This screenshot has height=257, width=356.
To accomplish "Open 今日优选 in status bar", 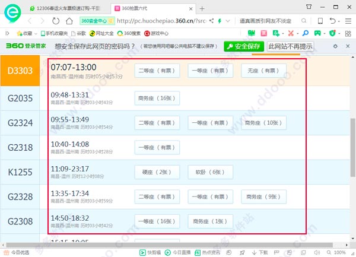I will [x=17, y=252].
